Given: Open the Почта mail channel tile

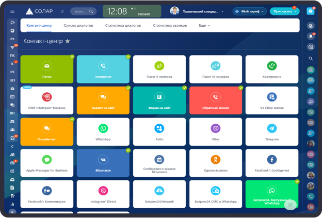Looking at the screenshot, I should point(47,70).
